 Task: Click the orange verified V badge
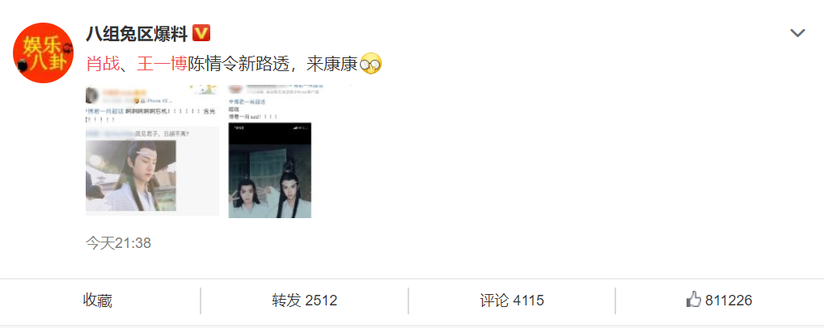pos(201,34)
